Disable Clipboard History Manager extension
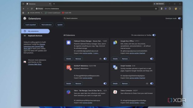The height and width of the screenshot is (108, 193). click(x=105, y=59)
